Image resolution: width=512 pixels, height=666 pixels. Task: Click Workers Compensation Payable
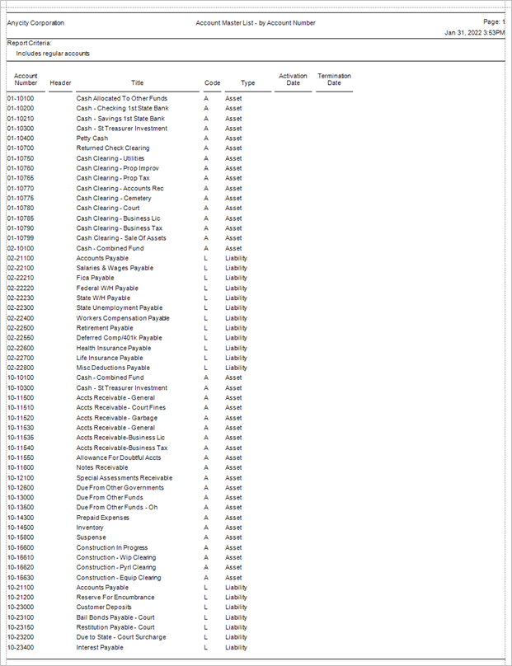(x=123, y=318)
